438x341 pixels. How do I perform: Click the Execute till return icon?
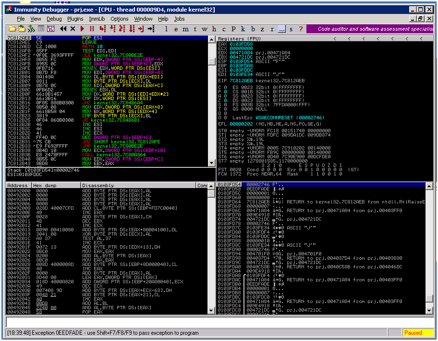(x=141, y=29)
